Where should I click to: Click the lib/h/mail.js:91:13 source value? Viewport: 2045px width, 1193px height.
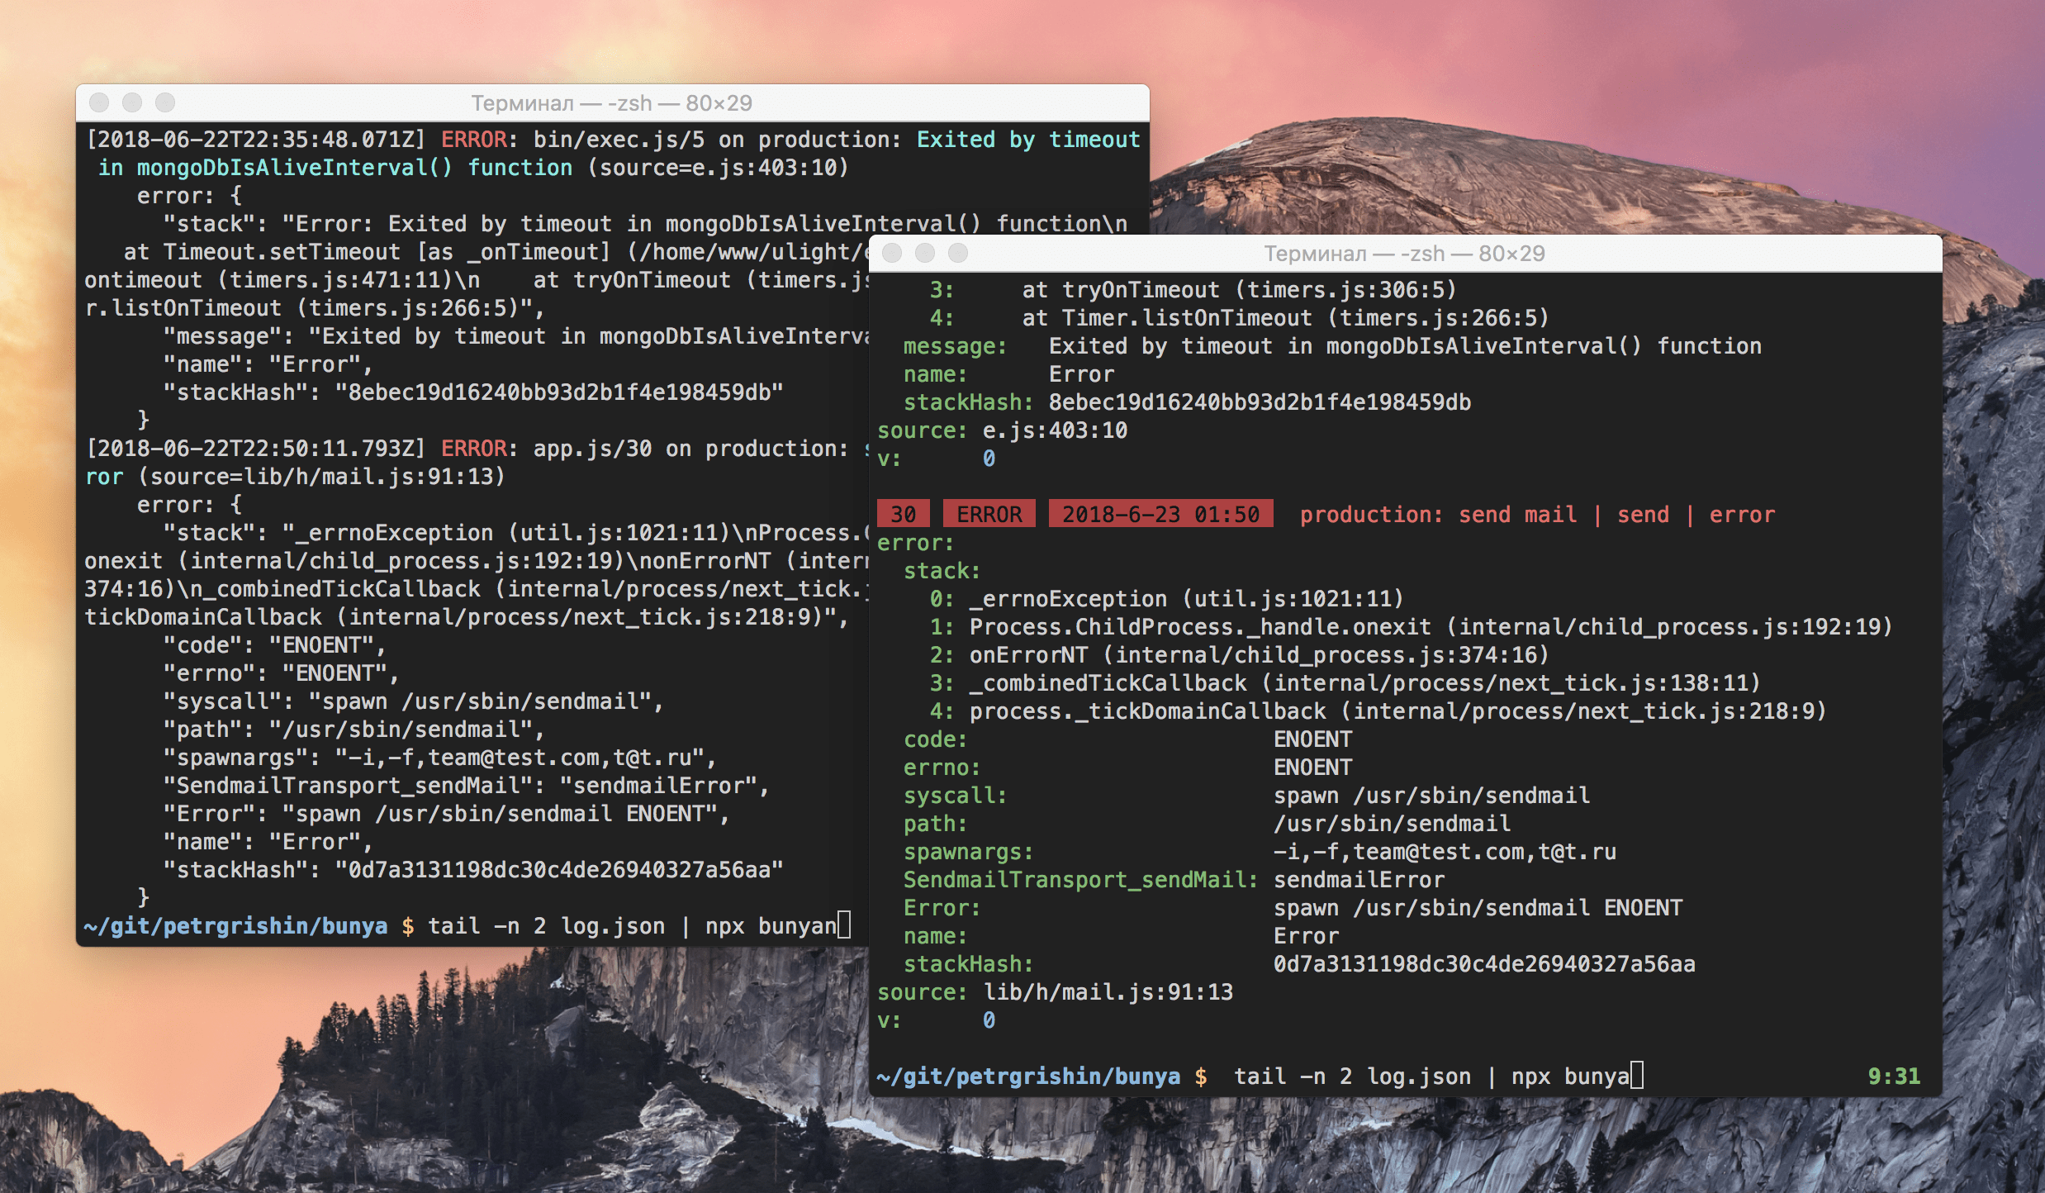(1108, 991)
